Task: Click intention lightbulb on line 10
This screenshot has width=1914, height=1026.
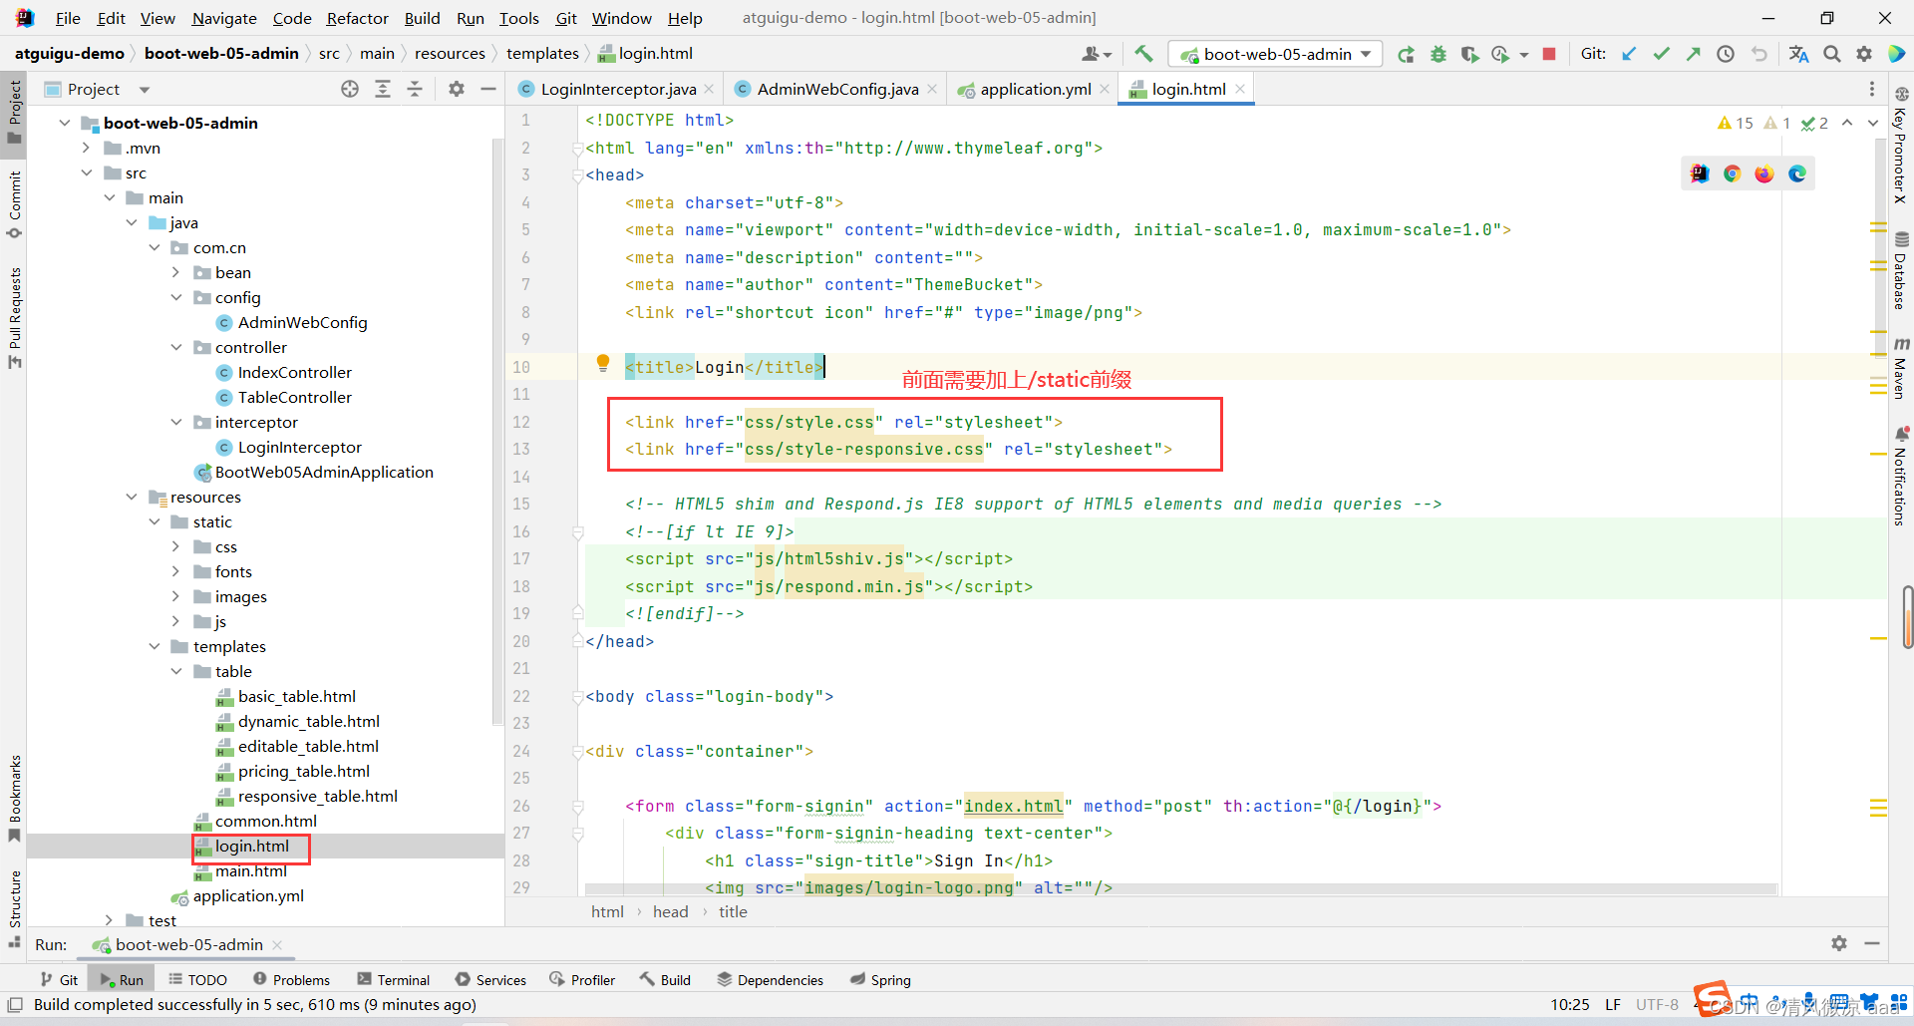Action: (602, 363)
